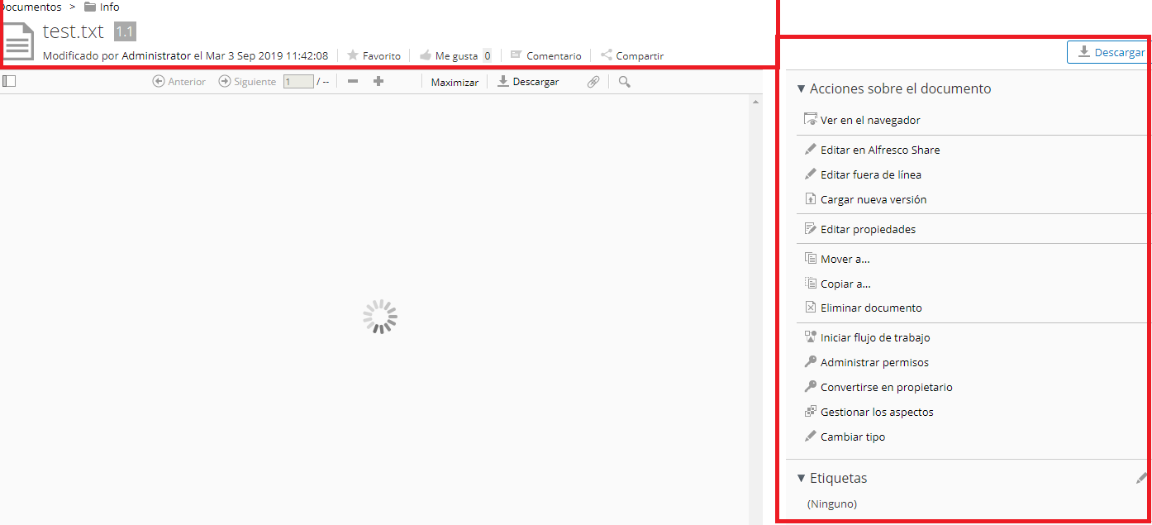Screen dimensions: 1152x525
Task: Open the Info folder breadcrumb link
Action: click(110, 7)
